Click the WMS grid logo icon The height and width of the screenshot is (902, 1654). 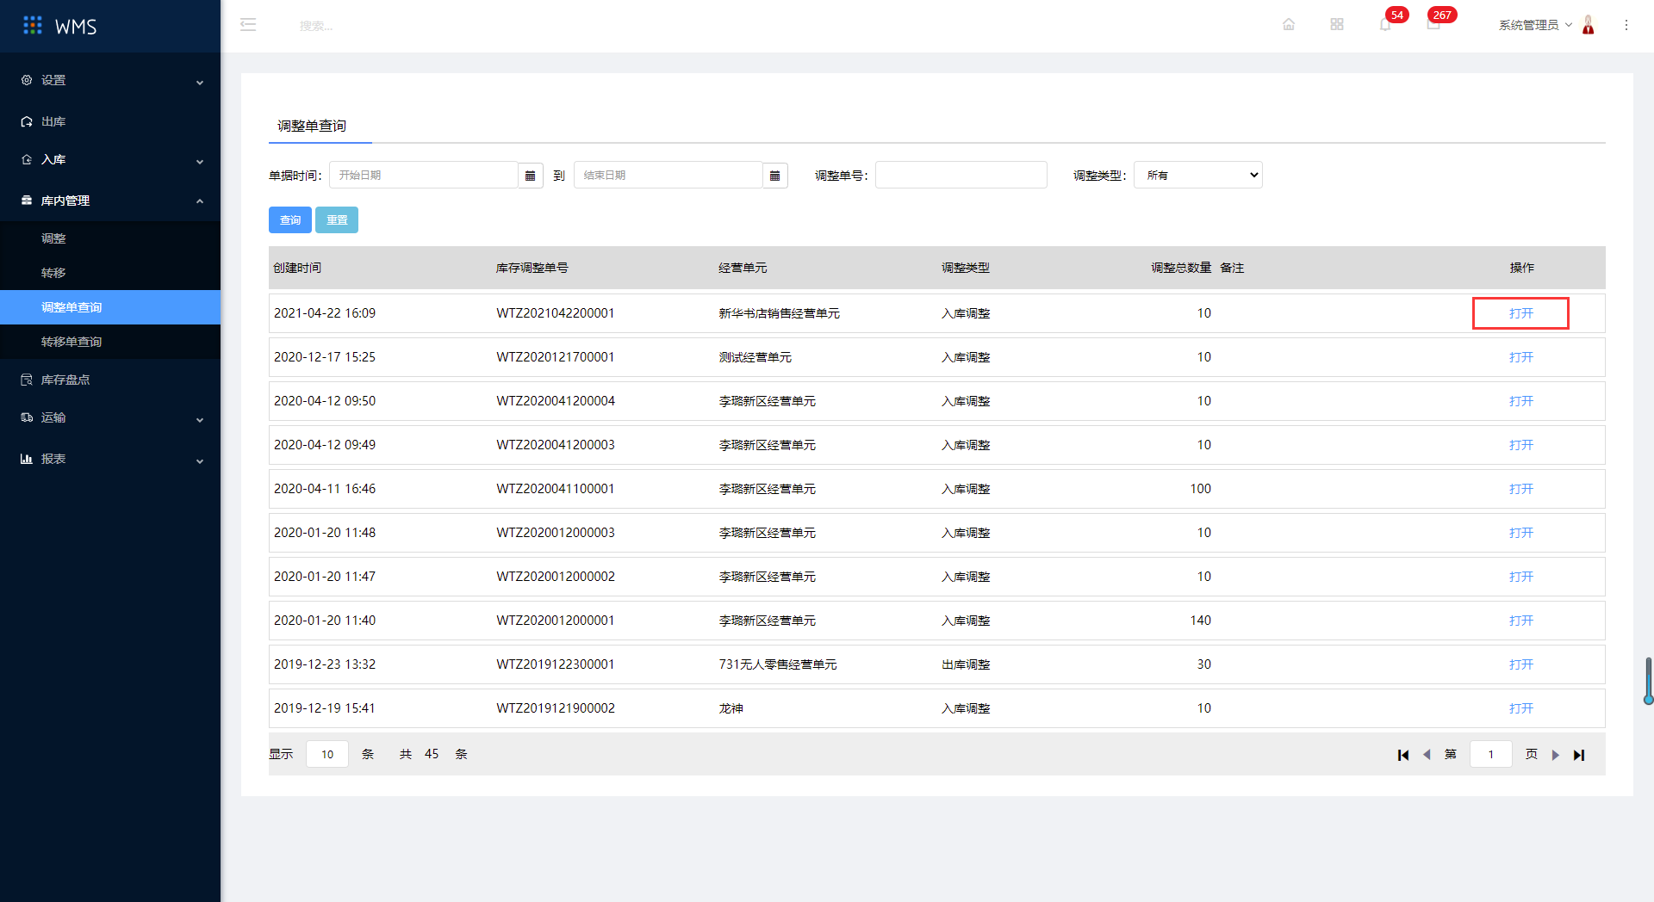pos(33,26)
